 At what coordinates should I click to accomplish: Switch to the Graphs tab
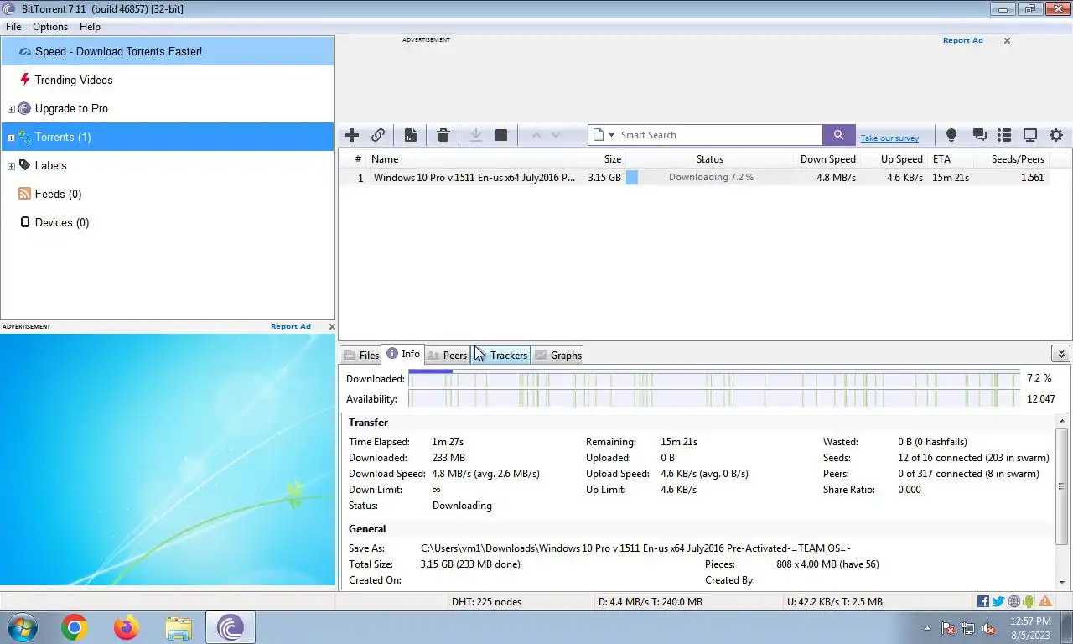(557, 355)
